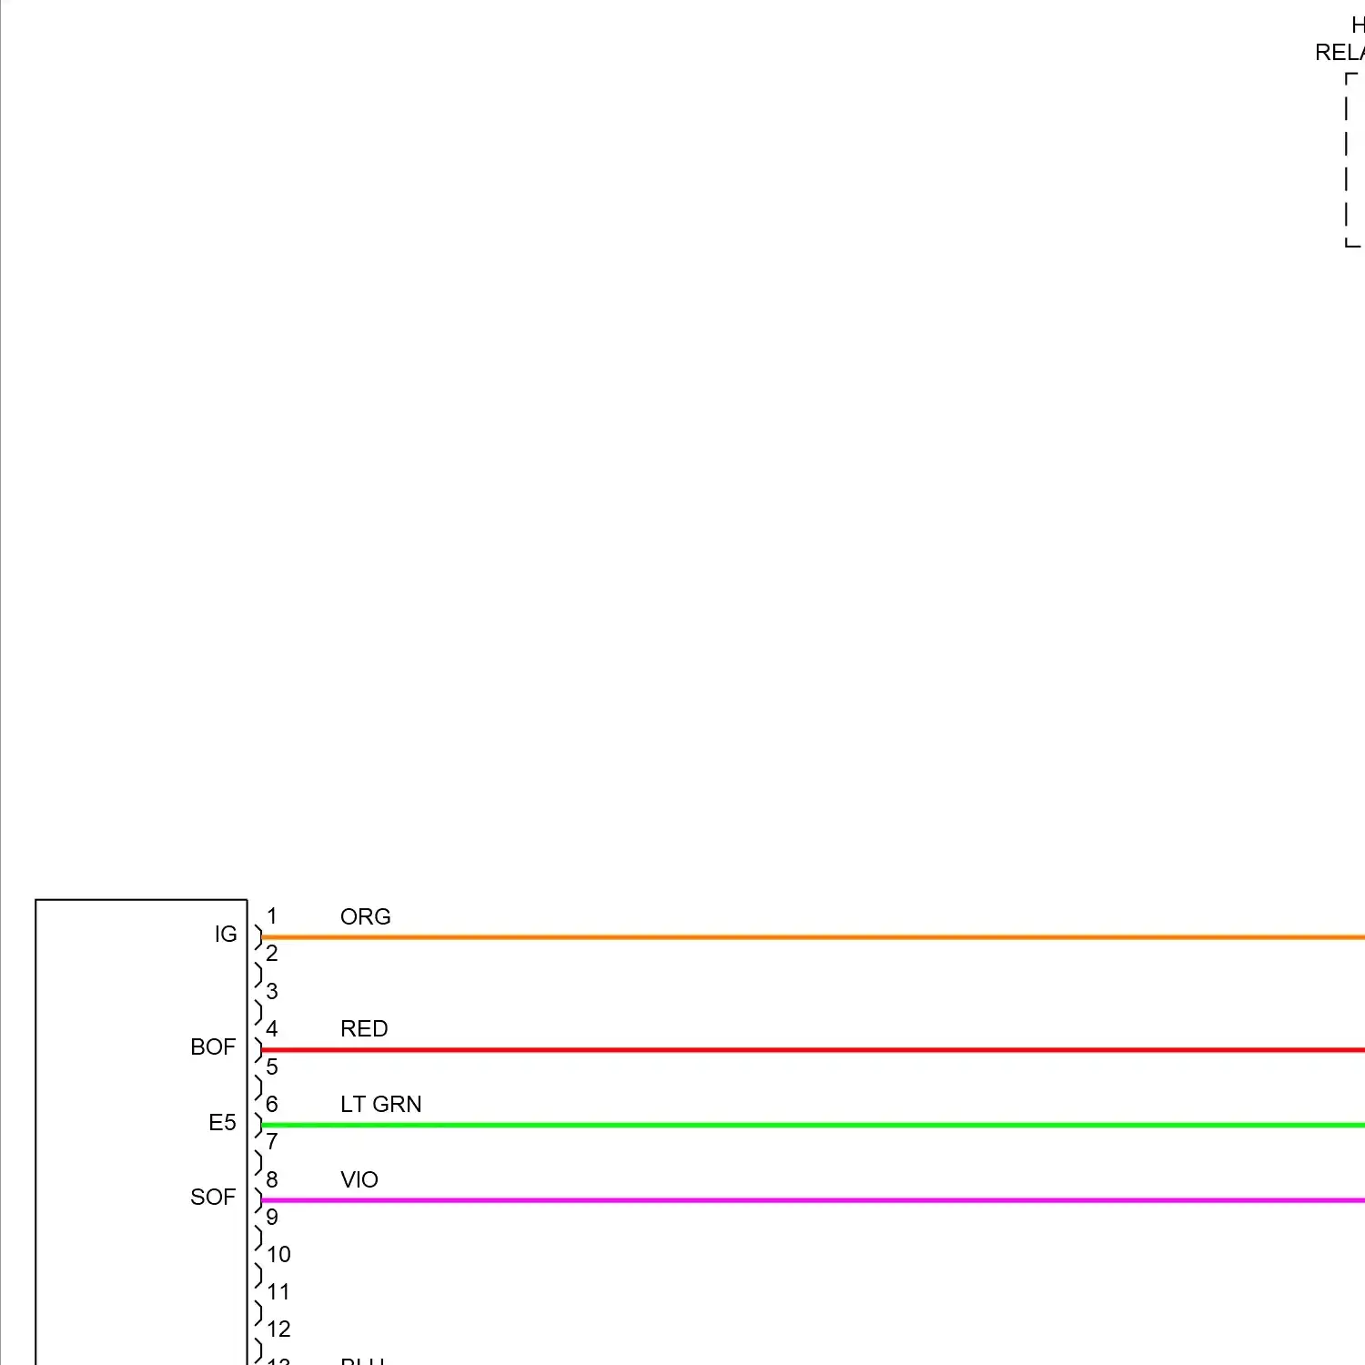
Task: Select the IG terminal label
Action: pyautogui.click(x=226, y=934)
